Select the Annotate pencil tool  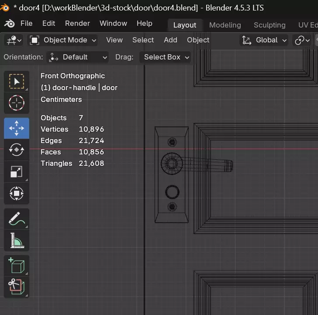(17, 219)
